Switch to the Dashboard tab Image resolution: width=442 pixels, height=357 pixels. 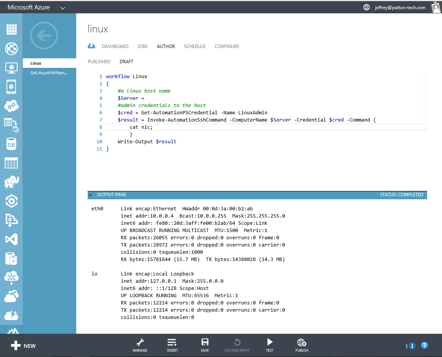tap(115, 46)
